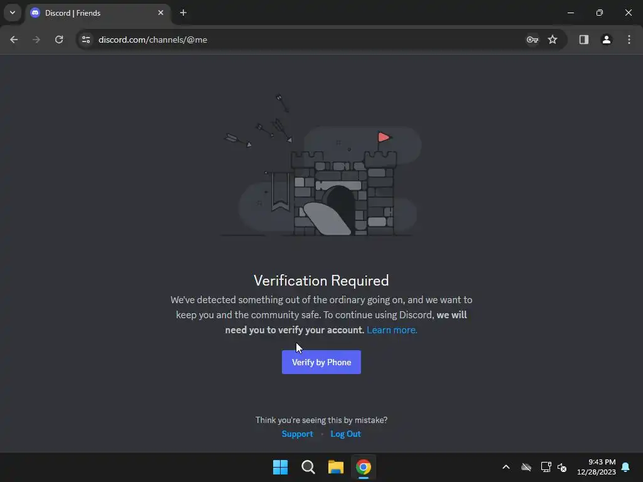Click the browser forward arrow
Viewport: 643px width, 482px height.
(x=36, y=40)
